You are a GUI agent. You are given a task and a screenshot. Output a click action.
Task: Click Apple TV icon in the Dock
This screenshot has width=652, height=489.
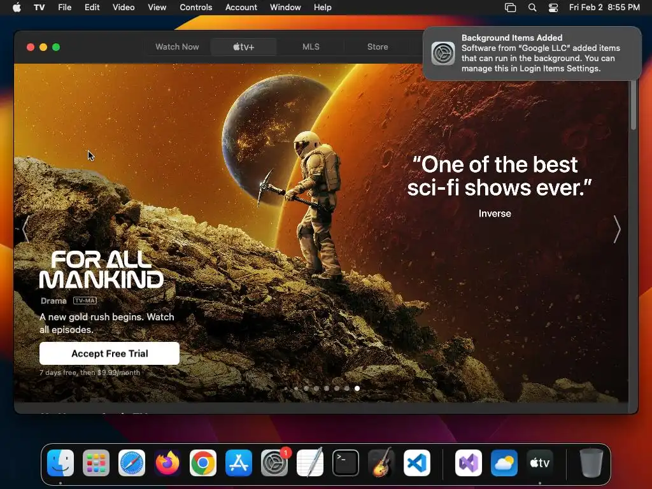pos(540,463)
